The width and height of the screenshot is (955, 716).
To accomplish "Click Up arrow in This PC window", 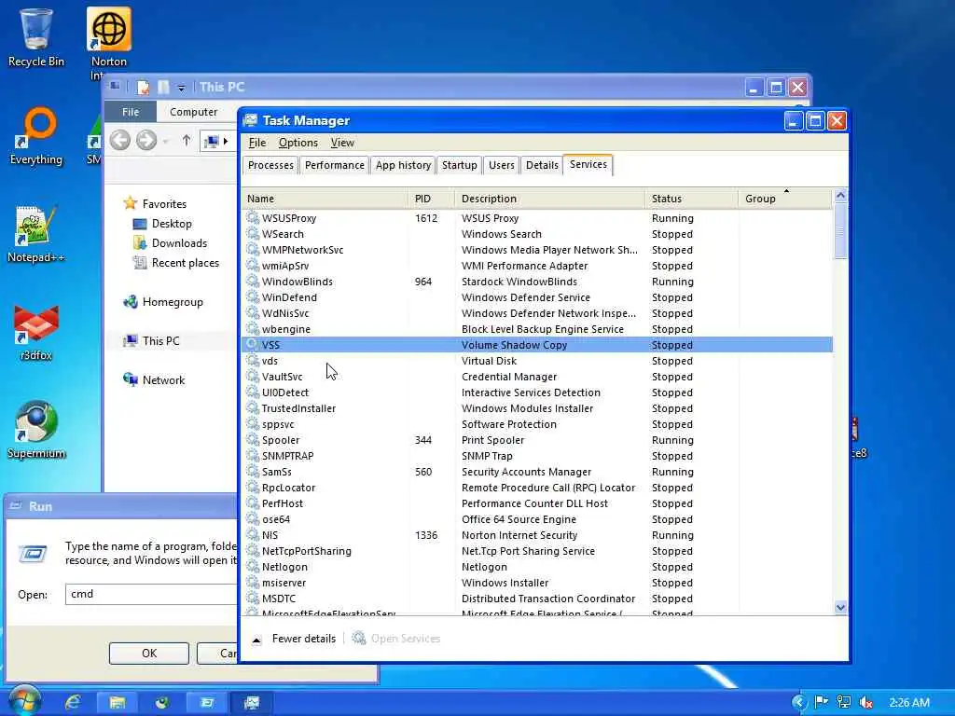I will click(187, 141).
